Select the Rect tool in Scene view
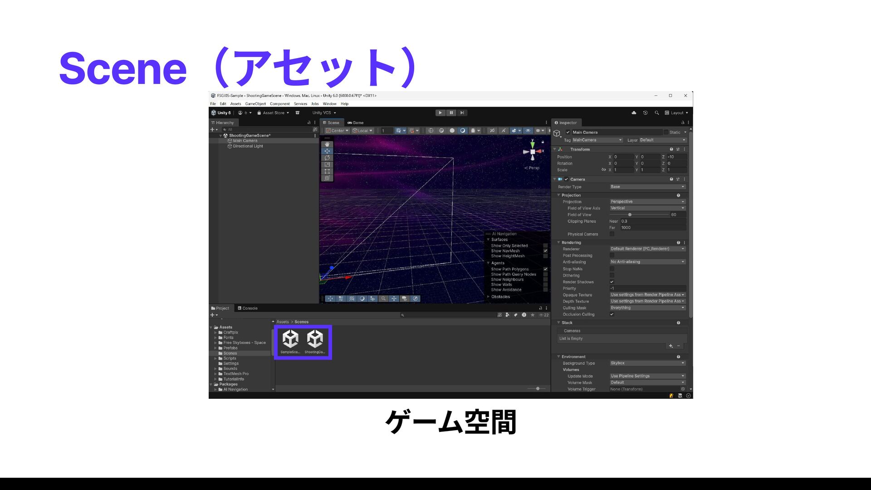The height and width of the screenshot is (490, 871). pyautogui.click(x=327, y=171)
